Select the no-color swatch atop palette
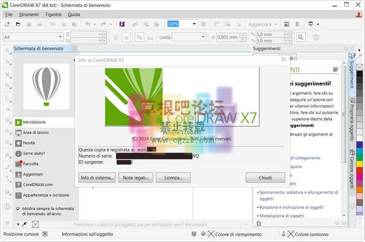 [360, 67]
